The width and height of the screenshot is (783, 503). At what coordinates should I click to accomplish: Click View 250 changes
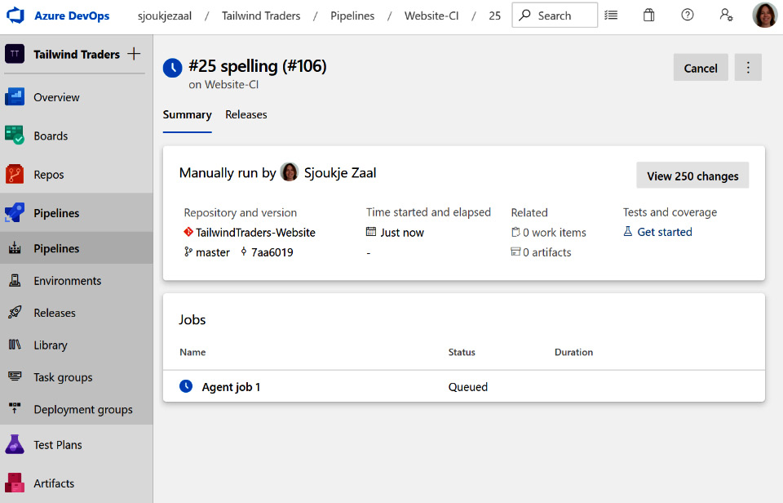[692, 176]
